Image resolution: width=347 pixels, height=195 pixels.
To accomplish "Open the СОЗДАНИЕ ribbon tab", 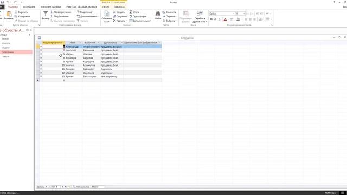I will tap(29, 7).
